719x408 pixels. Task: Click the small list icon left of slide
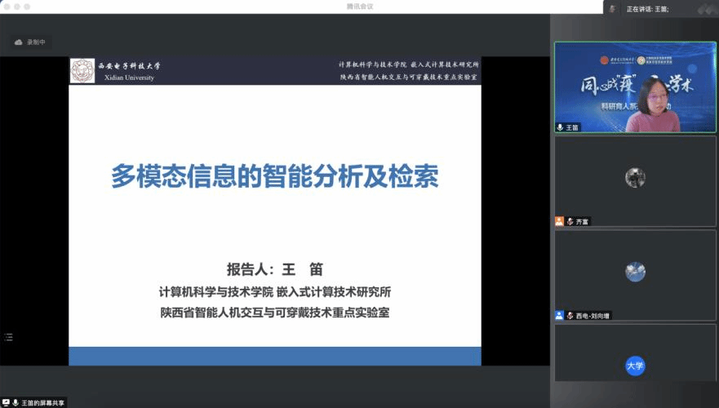click(x=9, y=336)
